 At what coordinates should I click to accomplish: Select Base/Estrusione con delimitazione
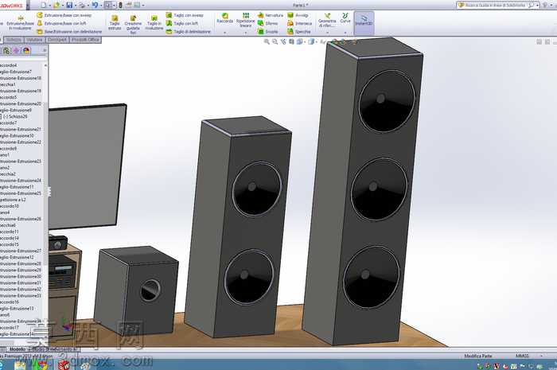pos(69,32)
